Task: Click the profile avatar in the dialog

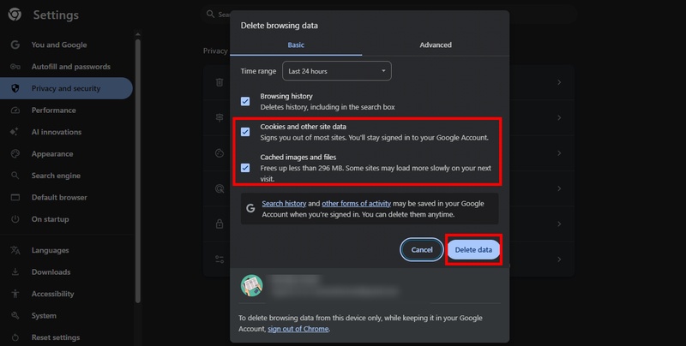Action: (251, 286)
